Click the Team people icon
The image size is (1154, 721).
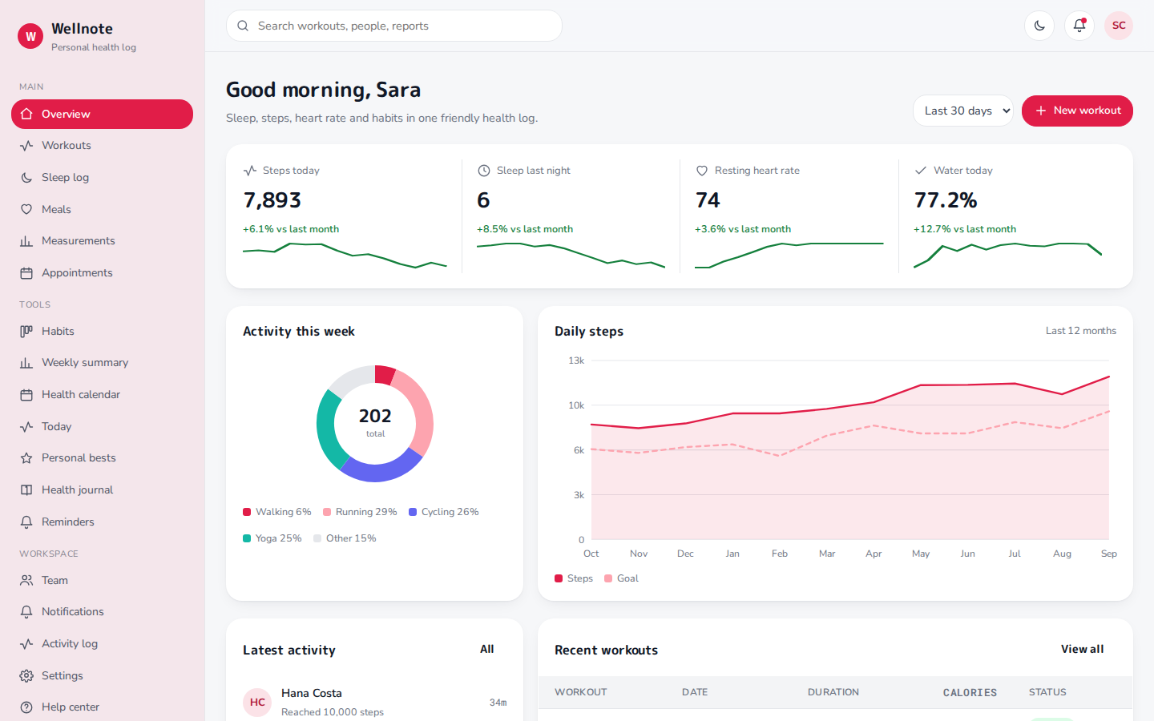pos(26,580)
